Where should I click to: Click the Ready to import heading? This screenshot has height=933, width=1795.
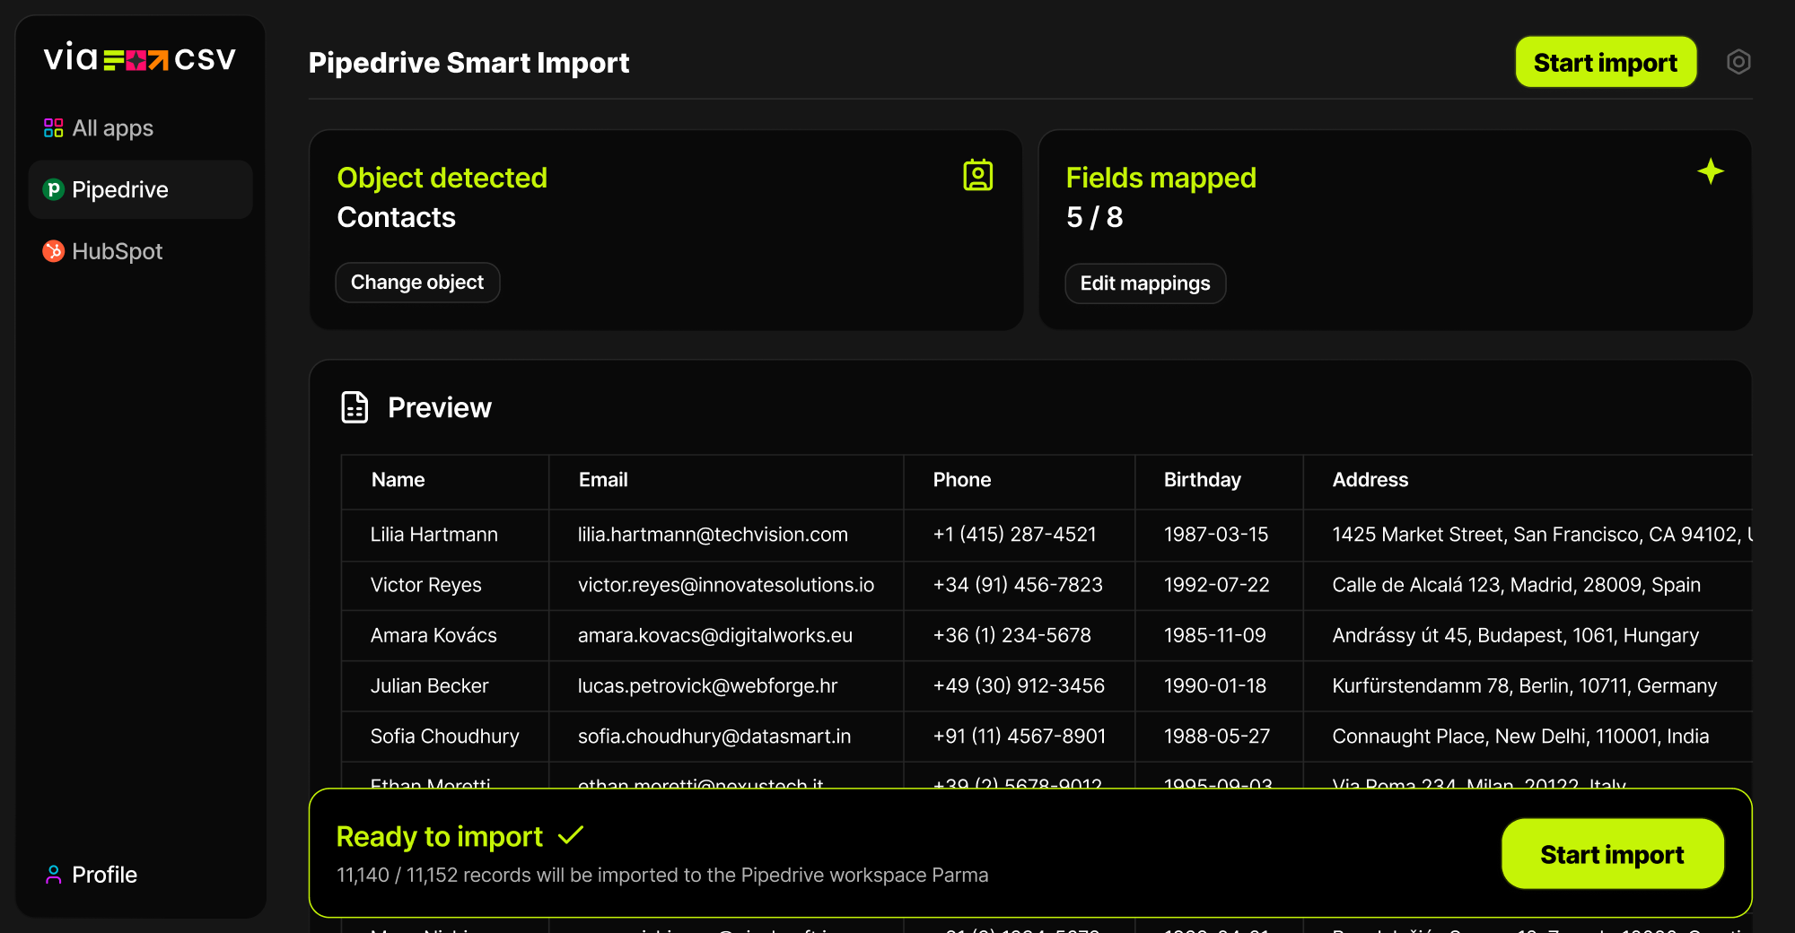439,836
